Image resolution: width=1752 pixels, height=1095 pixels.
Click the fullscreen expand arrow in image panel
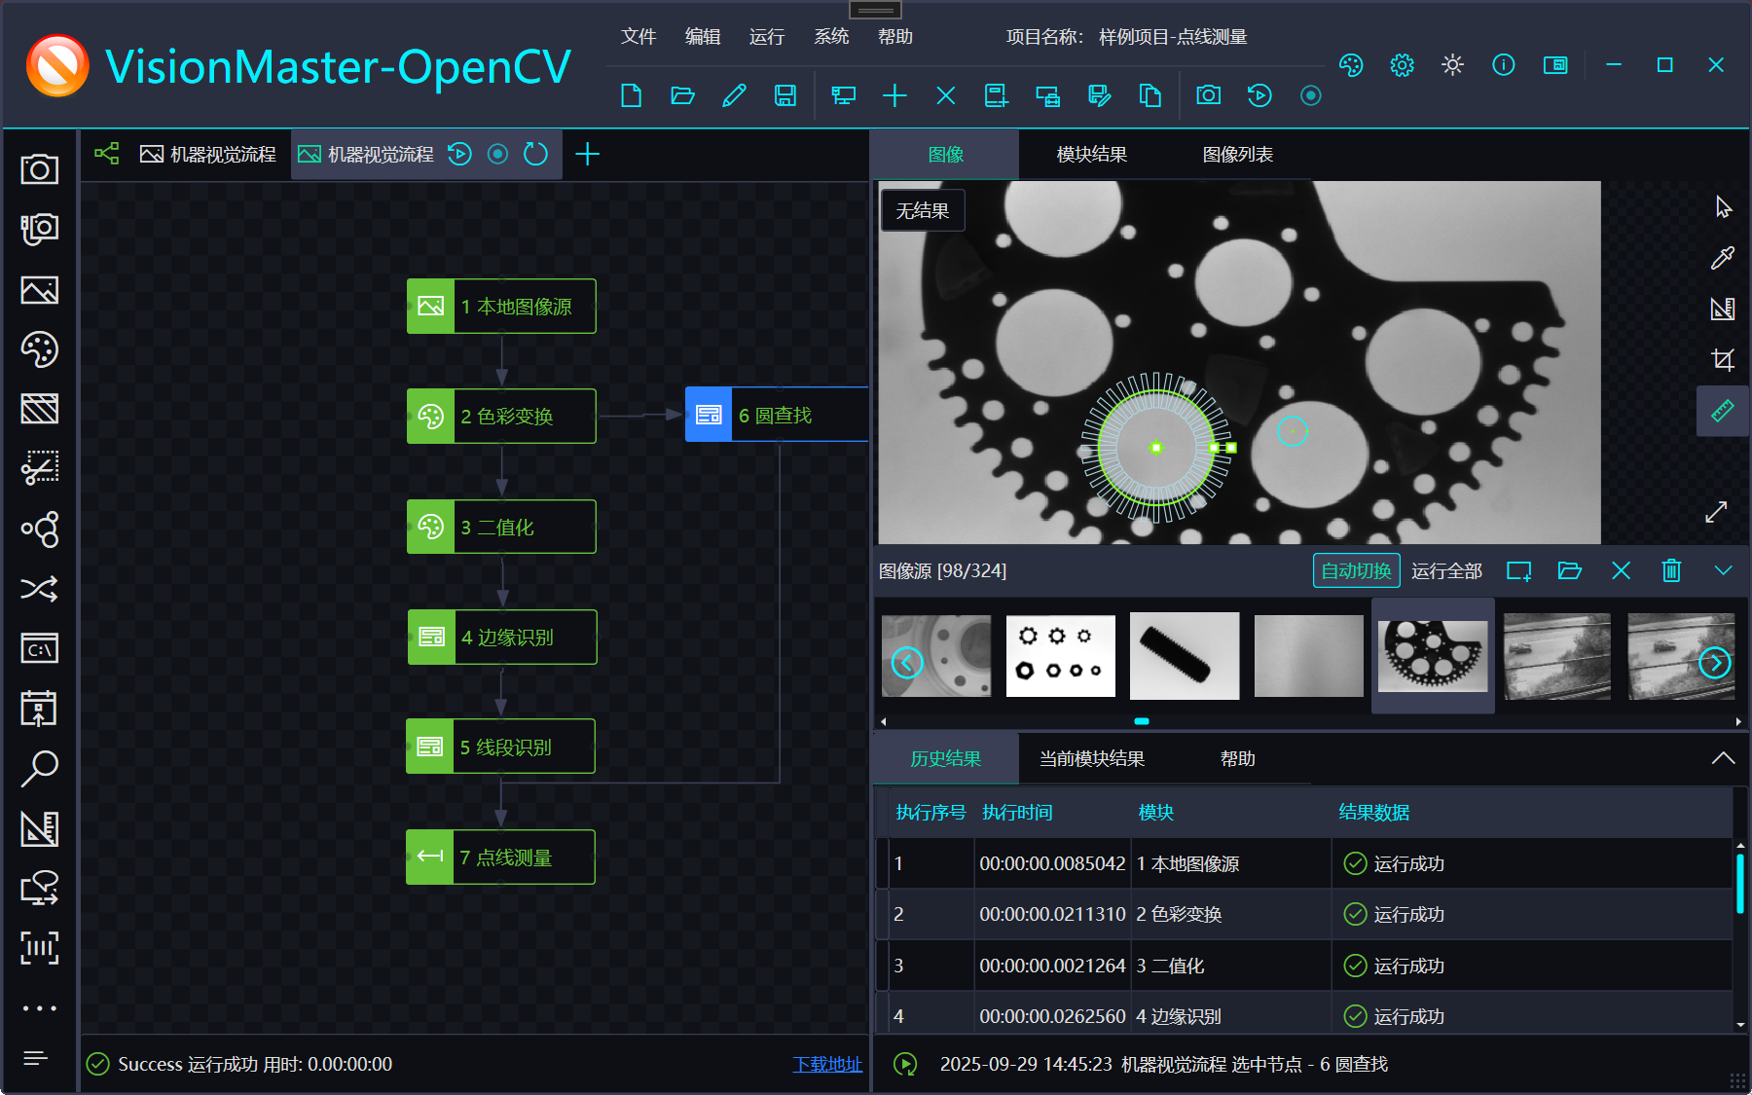click(x=1717, y=512)
